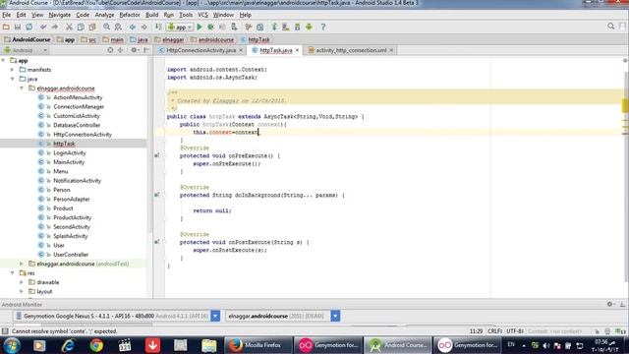The image size is (629, 354).
Task: Click the Find magnifier icon
Action: click(106, 27)
